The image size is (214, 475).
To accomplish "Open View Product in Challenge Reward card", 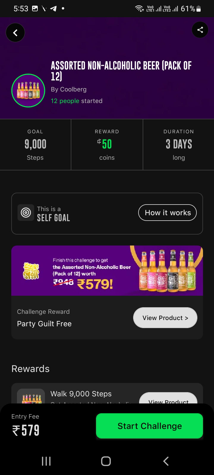I will click(x=165, y=318).
